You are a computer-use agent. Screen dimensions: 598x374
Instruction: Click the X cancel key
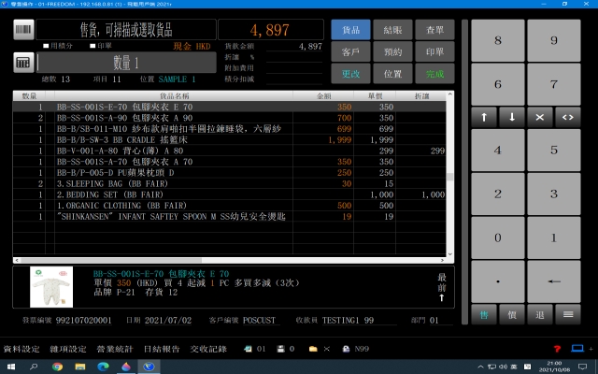click(540, 117)
